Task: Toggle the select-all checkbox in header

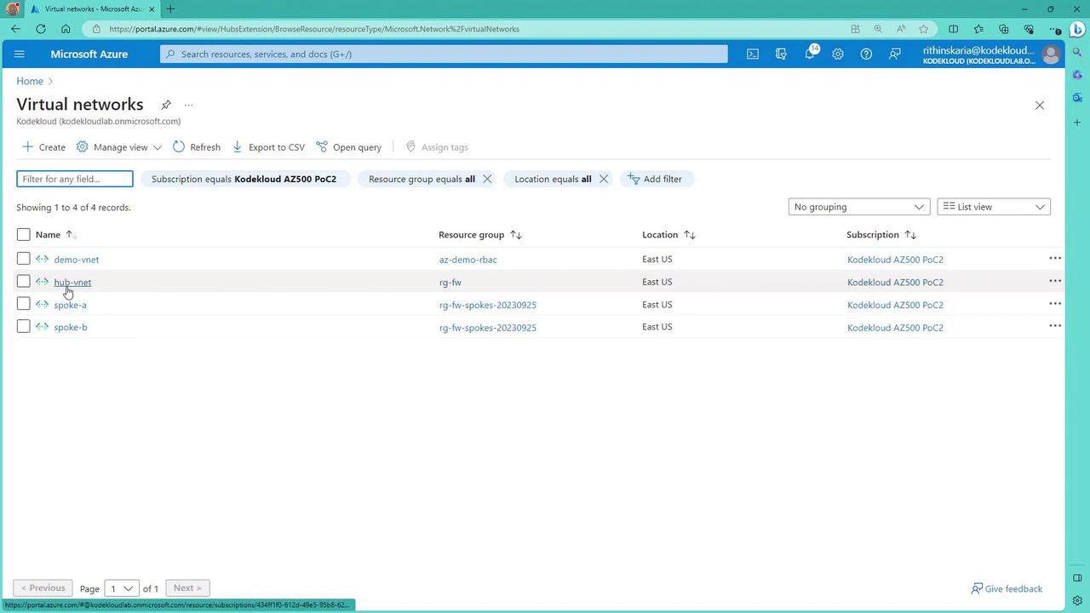Action: (23, 234)
